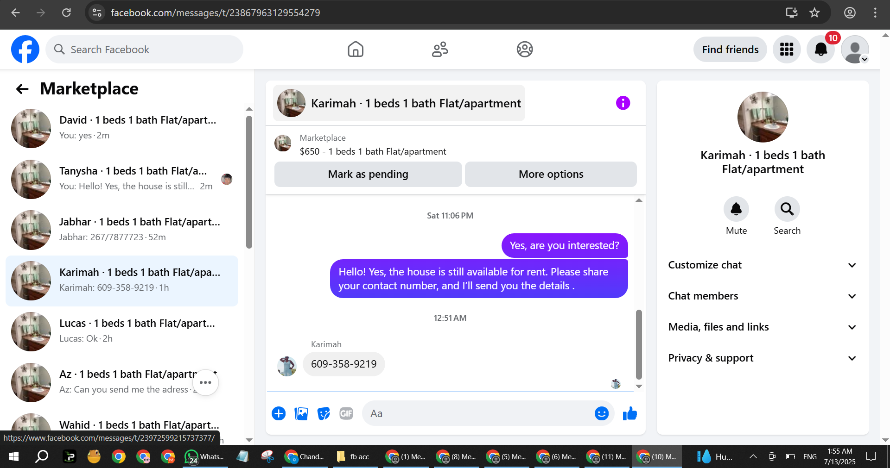
Task: Expand Customize chat section
Action: [x=763, y=265]
